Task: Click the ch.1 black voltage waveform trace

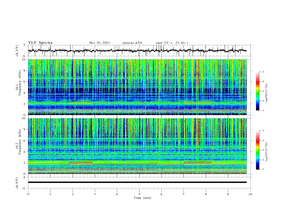Action: (x=137, y=51)
